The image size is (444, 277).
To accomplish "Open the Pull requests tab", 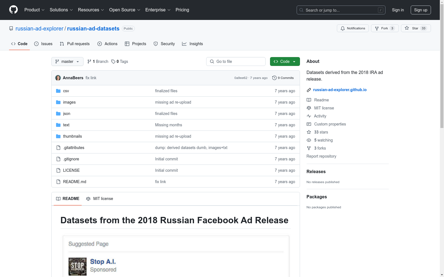I will 75,44.
